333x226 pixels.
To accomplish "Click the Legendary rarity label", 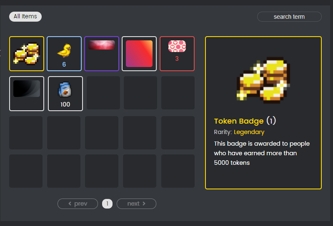I will [x=249, y=132].
